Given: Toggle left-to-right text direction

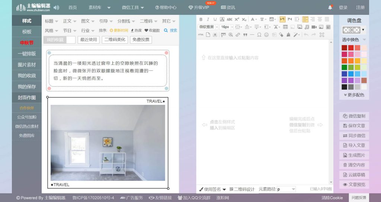Looking at the screenshot, I should [282, 19].
